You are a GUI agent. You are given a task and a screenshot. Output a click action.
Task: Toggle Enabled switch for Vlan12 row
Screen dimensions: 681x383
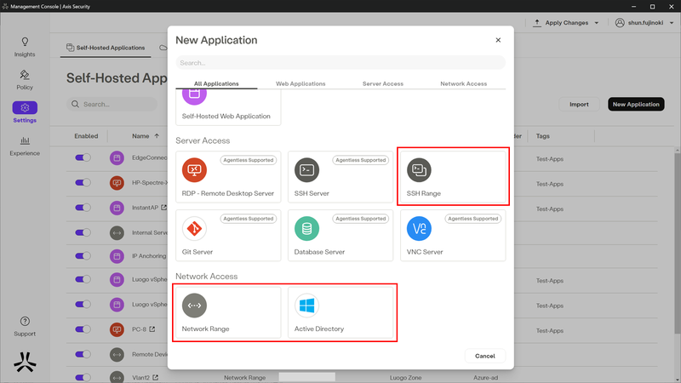tap(83, 377)
